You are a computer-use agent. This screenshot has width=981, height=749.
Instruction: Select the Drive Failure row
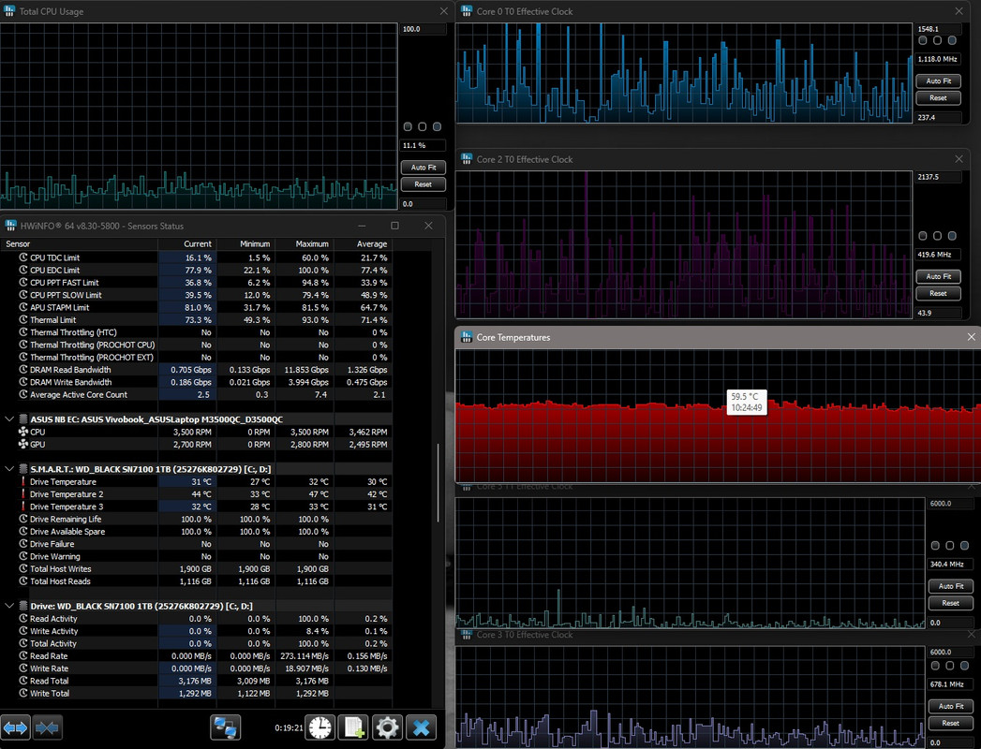pyautogui.click(x=197, y=544)
